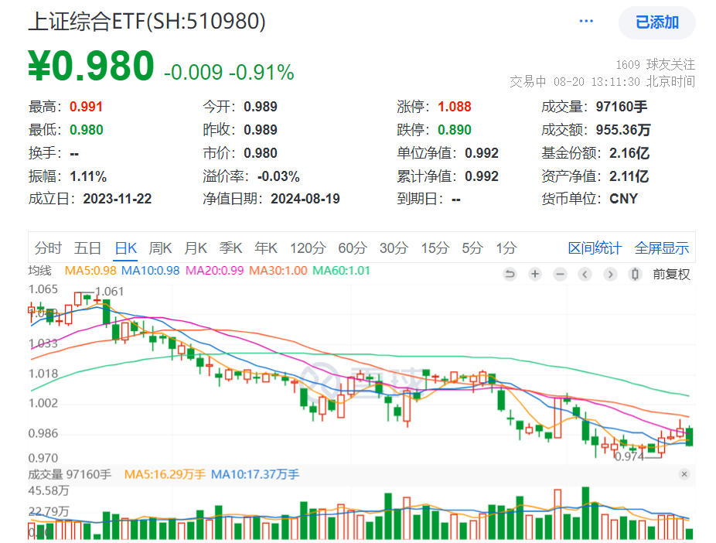Screen dimensions: 716x543
Task: Click the 跌停 value 0.890
Action: click(x=455, y=130)
